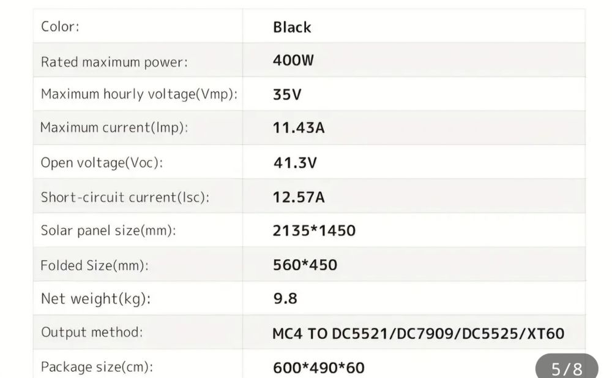The height and width of the screenshot is (378, 612).
Task: Click the "Open voltage(Voc):" label
Action: point(102,163)
